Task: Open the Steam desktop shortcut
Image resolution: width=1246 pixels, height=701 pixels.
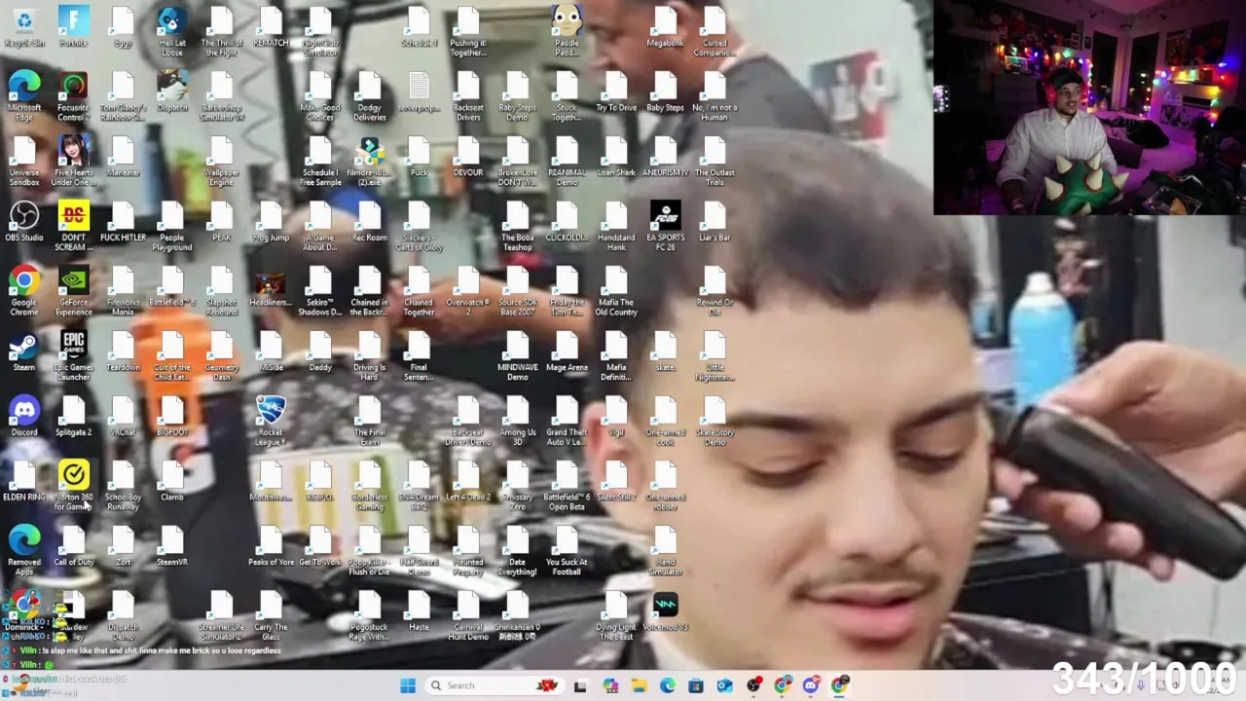Action: [x=24, y=351]
